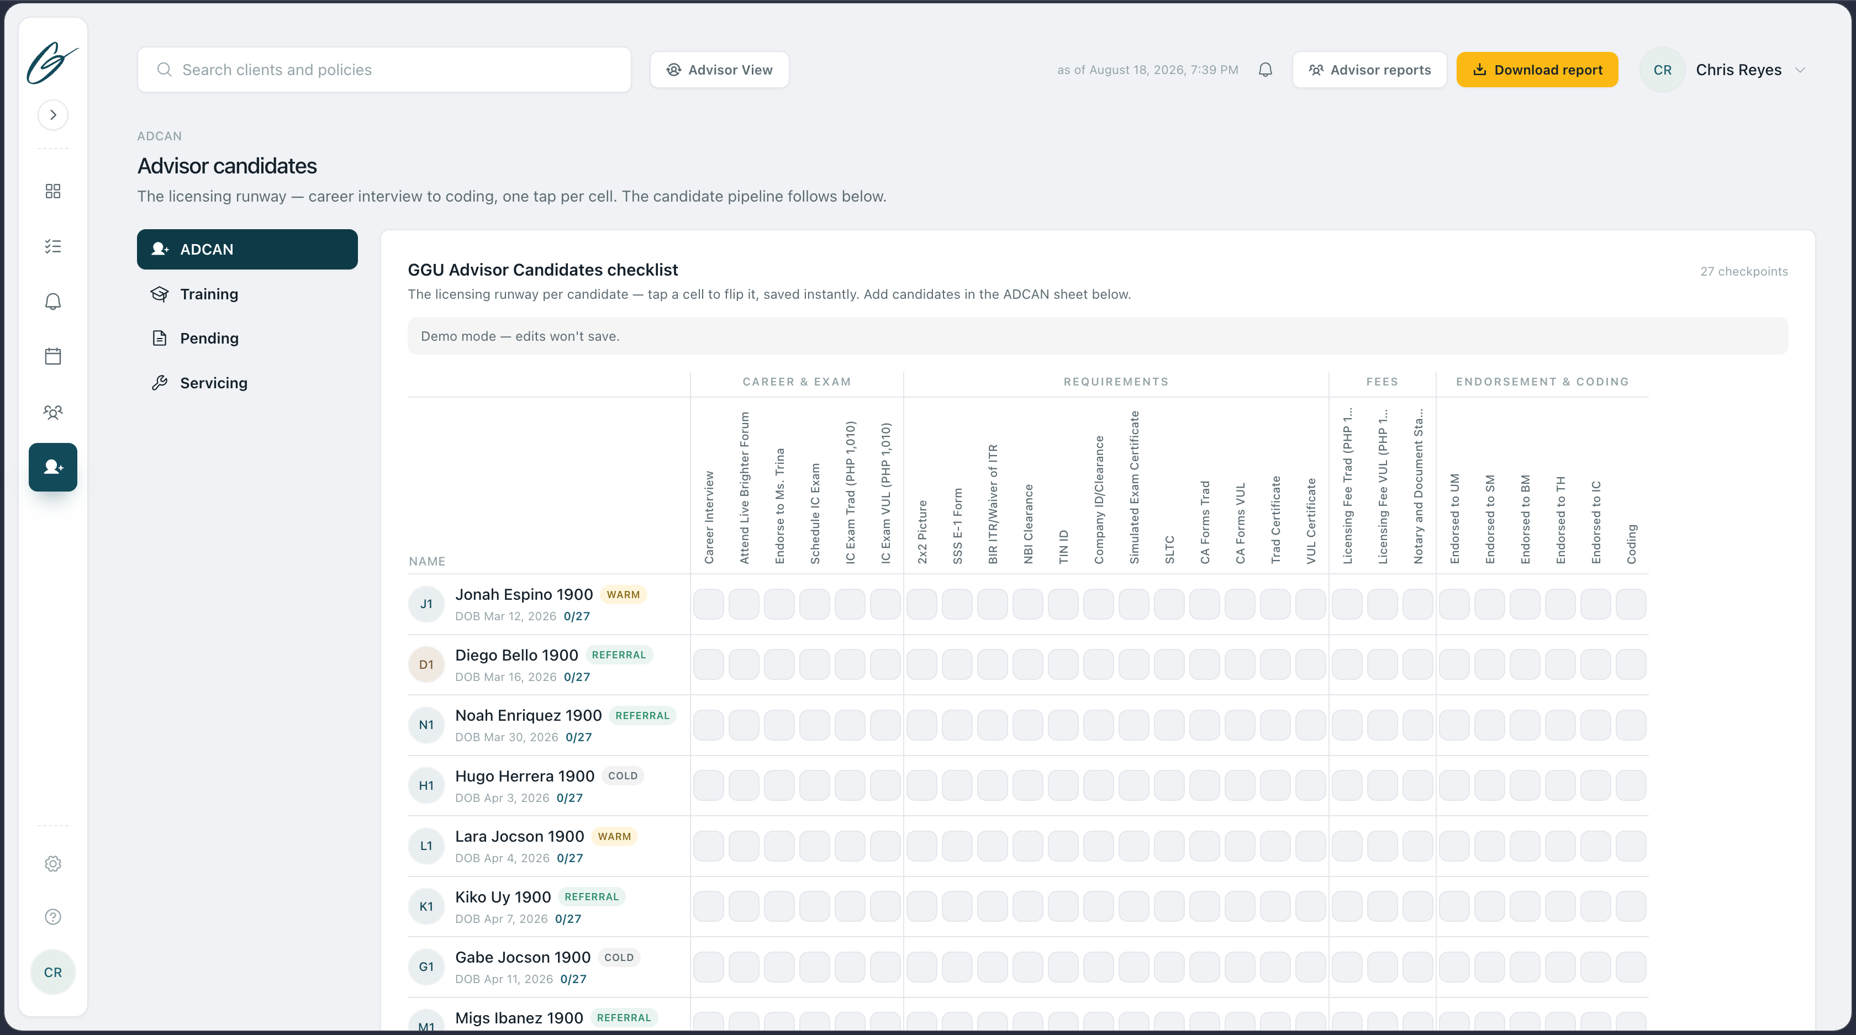
Task: Click the CR avatar at sidebar bottom
Action: coord(52,971)
